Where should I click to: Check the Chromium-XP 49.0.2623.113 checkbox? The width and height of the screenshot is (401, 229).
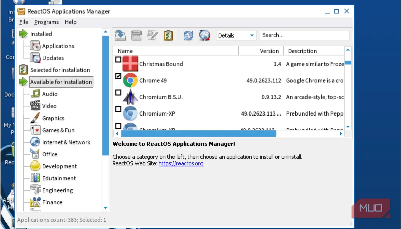(x=118, y=109)
